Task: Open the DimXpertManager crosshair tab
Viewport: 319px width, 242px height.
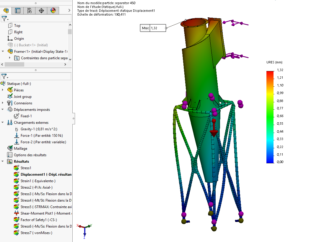Action: 41,11
